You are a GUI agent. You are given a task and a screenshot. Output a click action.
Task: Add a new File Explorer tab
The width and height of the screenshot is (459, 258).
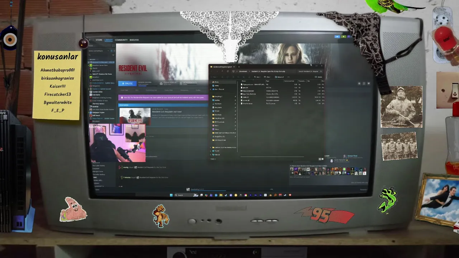pos(239,67)
